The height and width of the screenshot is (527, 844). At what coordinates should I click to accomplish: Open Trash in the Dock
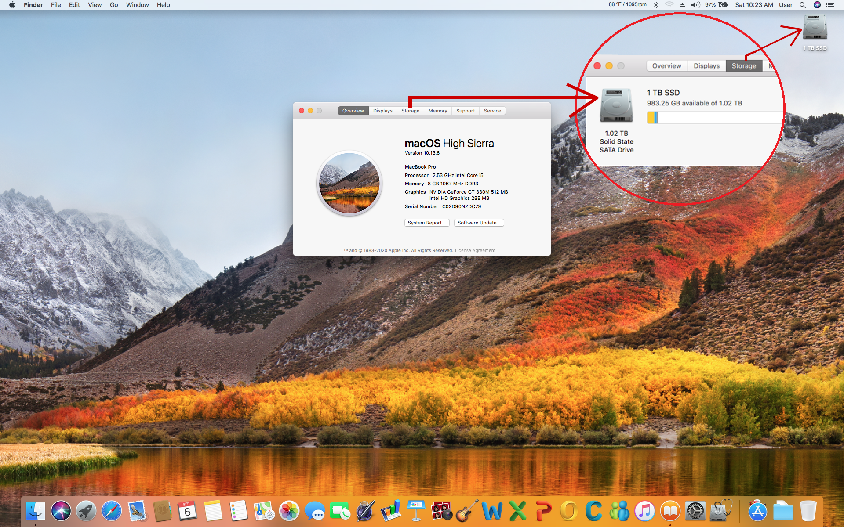click(808, 511)
